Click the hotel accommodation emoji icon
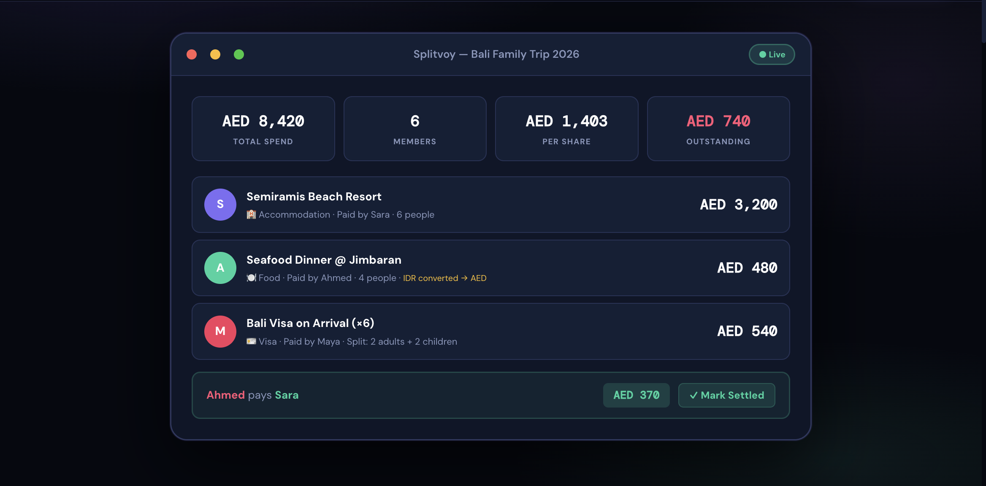 [x=251, y=215]
